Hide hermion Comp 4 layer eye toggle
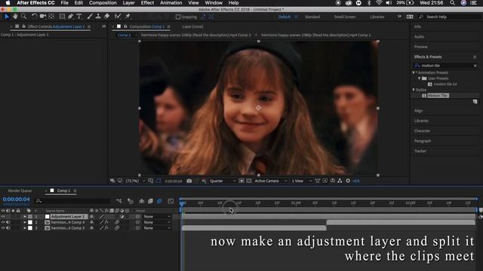 [3, 222]
